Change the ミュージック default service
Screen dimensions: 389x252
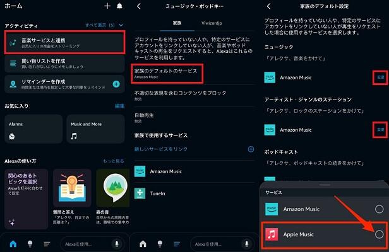pos(380,77)
